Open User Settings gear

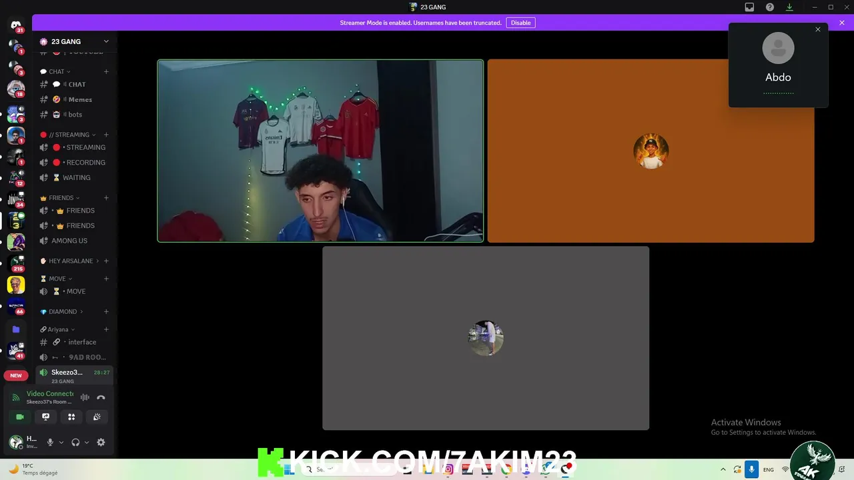tap(101, 442)
